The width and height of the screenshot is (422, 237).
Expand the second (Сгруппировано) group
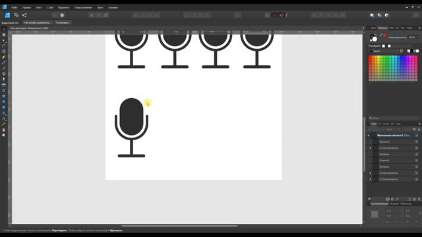point(371,173)
